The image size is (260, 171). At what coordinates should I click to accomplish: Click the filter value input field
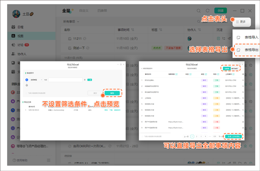[x=65, y=80]
